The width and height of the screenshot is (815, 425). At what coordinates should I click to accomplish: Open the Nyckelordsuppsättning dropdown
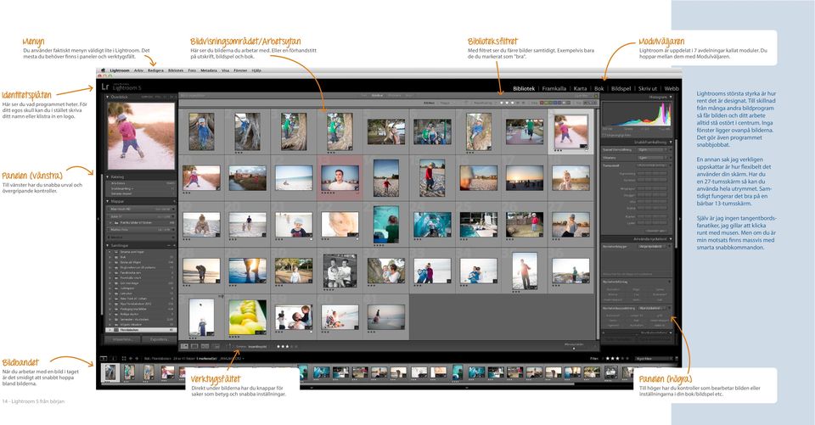[x=652, y=308]
